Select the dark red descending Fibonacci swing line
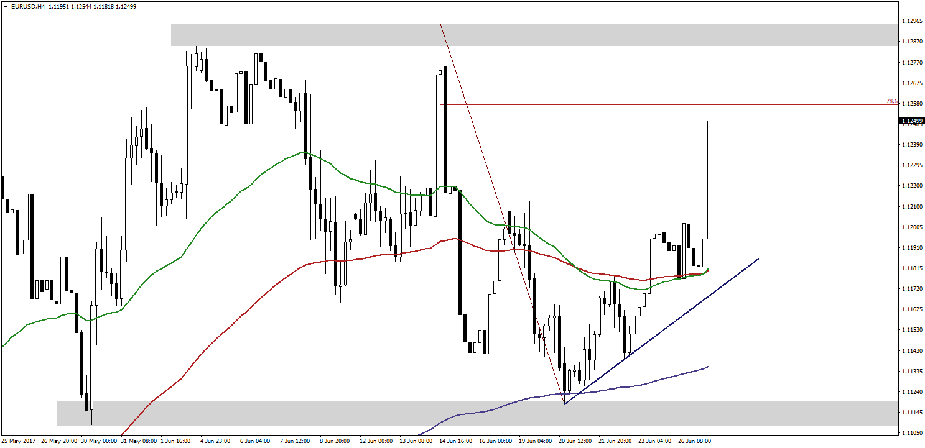The height and width of the screenshot is (448, 925). coord(502,213)
